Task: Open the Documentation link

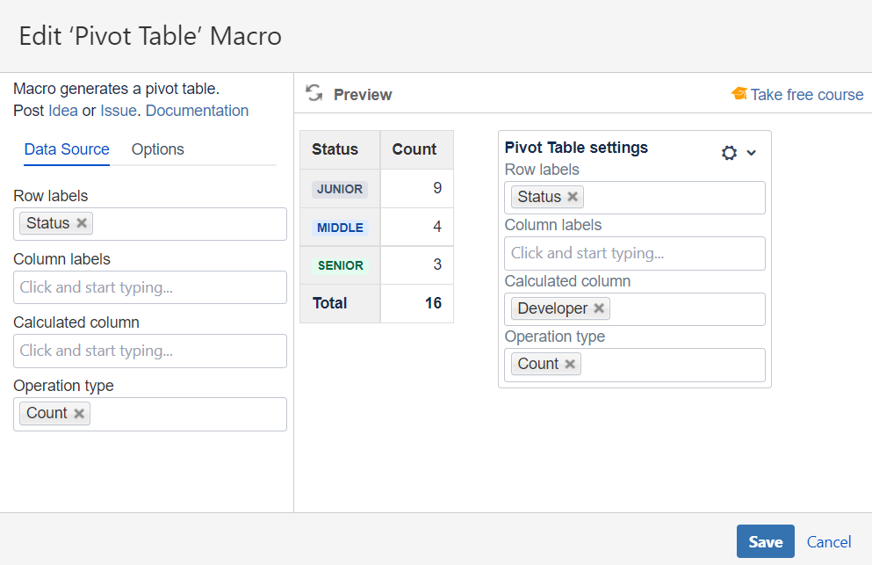Action: coord(198,111)
